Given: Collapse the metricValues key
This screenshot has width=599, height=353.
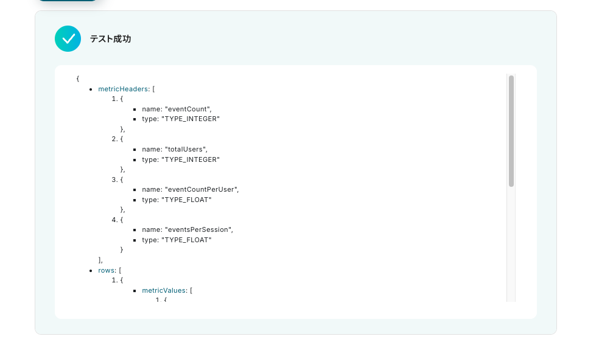Looking at the screenshot, I should (164, 291).
